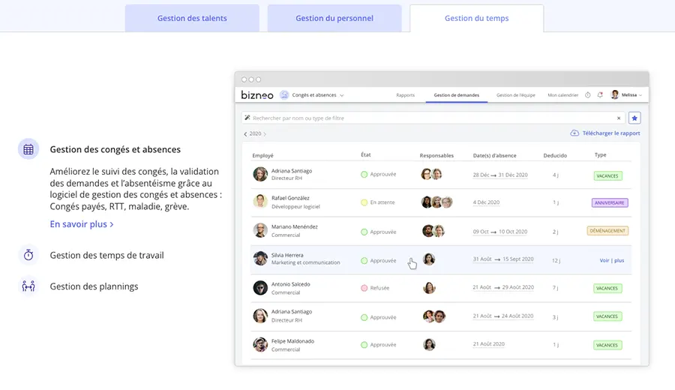Click the Congés et absences module icon
The height and width of the screenshot is (390, 675).
[x=284, y=95]
